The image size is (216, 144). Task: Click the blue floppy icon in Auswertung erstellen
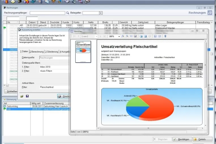click(x=27, y=96)
